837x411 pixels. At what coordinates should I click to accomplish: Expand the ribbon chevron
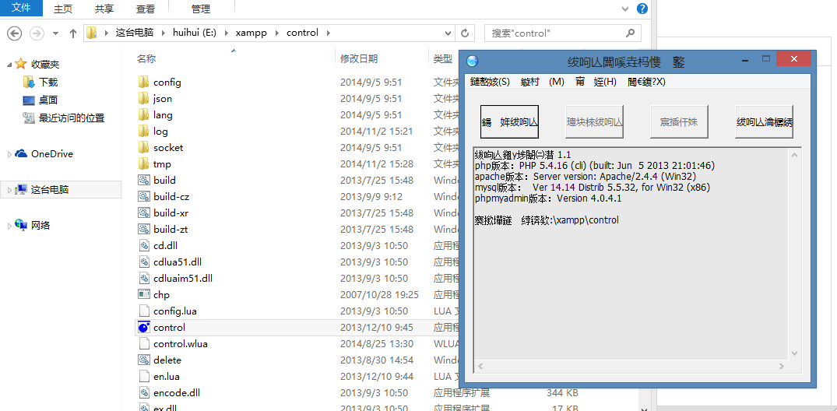coord(627,9)
